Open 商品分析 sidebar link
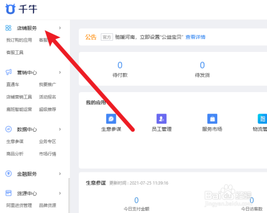The height and width of the screenshot is (213, 267). pos(15,154)
